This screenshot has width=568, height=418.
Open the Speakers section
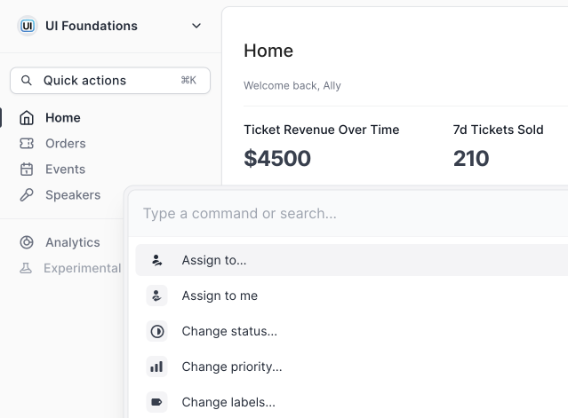click(73, 195)
